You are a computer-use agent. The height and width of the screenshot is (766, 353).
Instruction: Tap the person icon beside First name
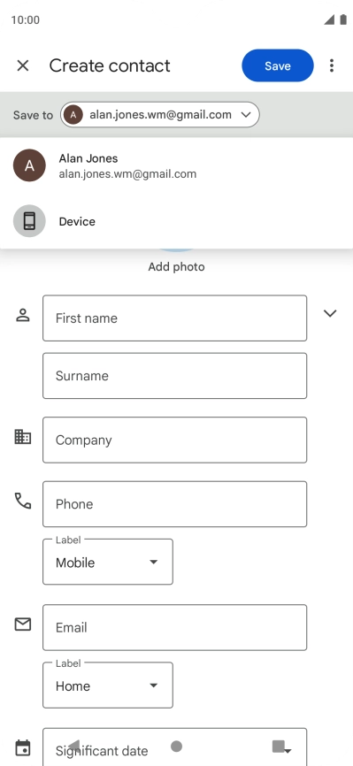(x=23, y=315)
